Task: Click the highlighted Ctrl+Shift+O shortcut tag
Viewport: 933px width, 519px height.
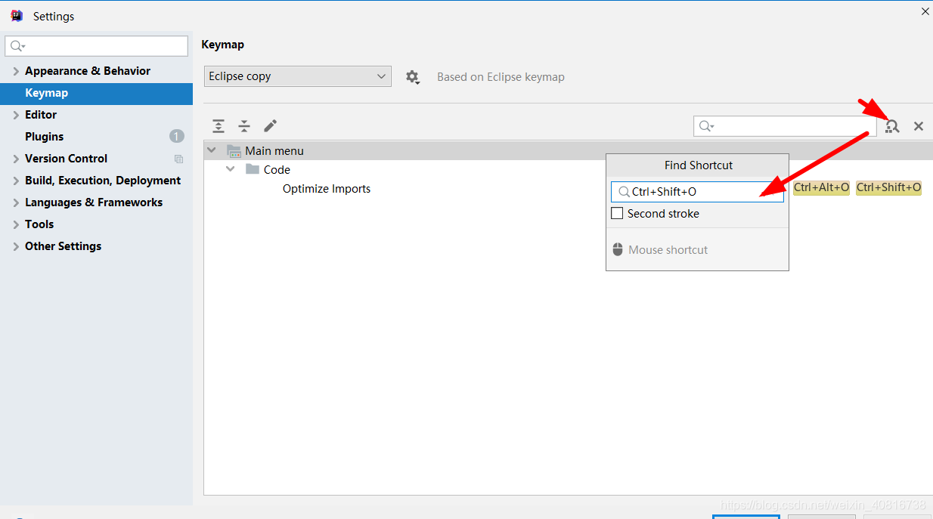Action: coord(888,187)
